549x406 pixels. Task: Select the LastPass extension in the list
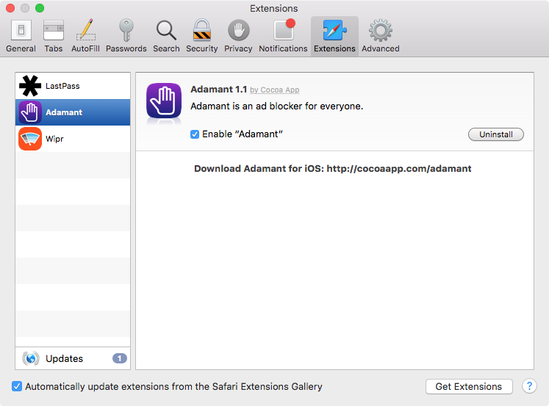click(x=73, y=86)
